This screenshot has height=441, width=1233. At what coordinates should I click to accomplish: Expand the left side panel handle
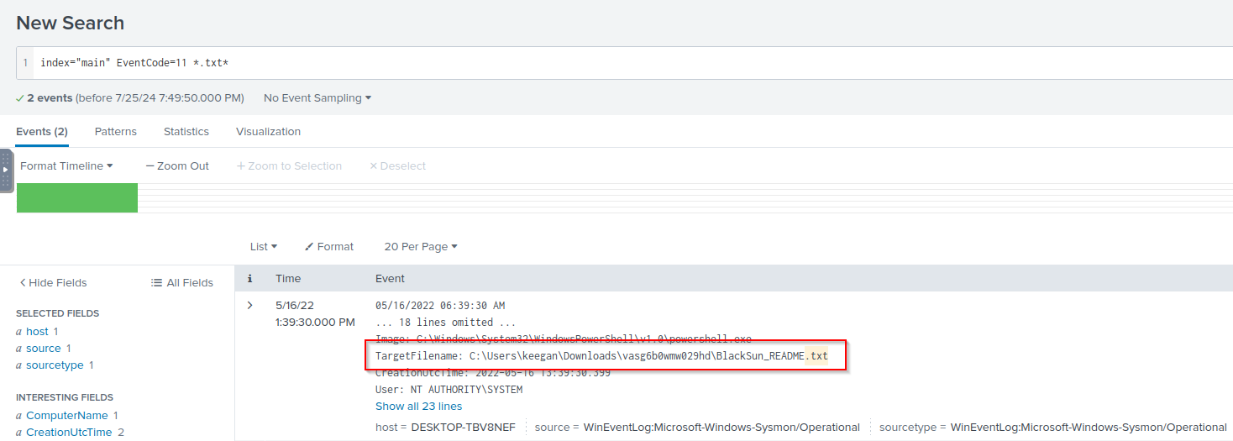[6, 170]
